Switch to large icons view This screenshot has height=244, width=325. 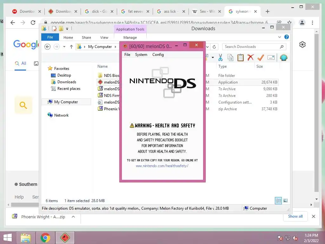[285, 200]
